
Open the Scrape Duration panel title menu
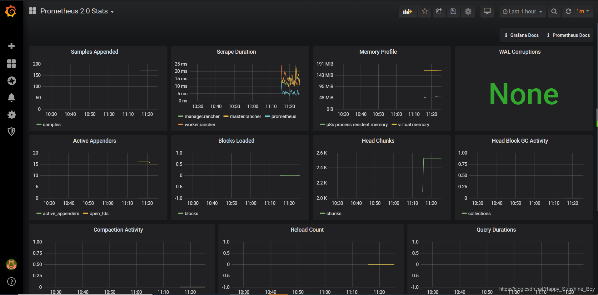point(236,52)
